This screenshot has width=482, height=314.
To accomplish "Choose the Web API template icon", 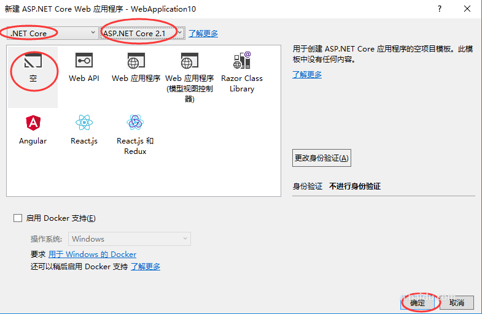I will pos(84,61).
